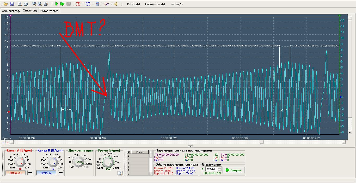356x183 pixels.
Task: Switch to the Мотор-тестер tab
Action: click(x=49, y=11)
